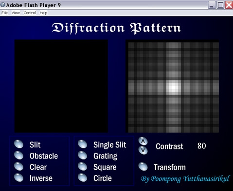Click the Contrast label
Viewport: 233px width, 191px height.
tap(169, 146)
